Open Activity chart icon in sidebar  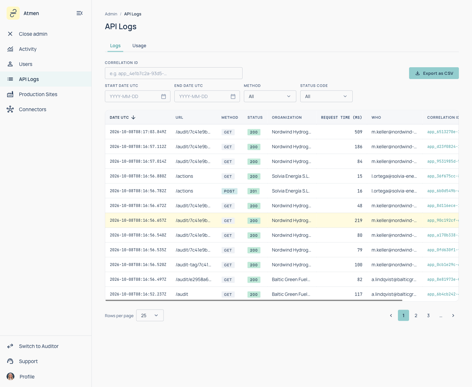[x=10, y=49]
